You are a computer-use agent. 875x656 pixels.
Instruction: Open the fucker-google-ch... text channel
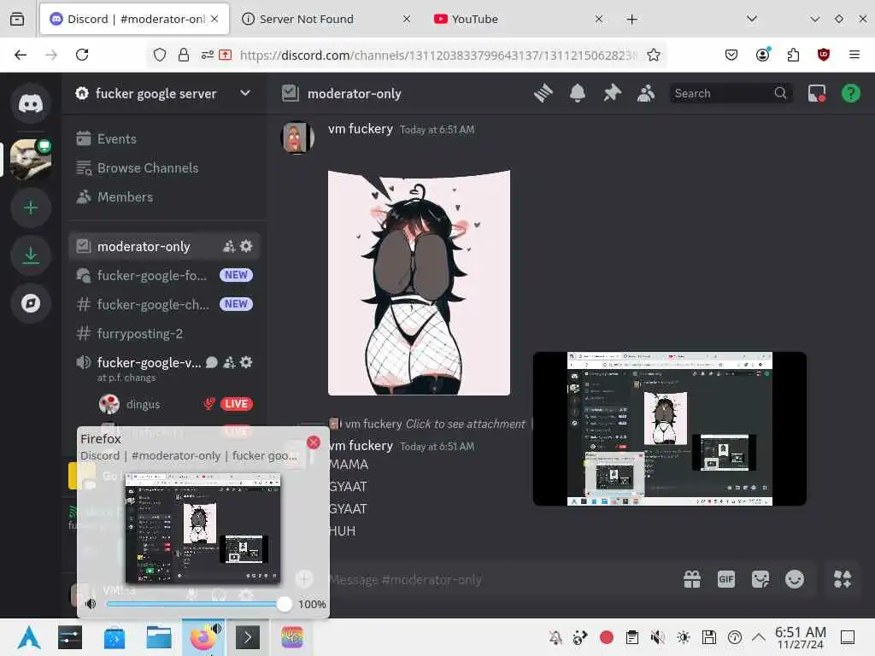[165, 304]
